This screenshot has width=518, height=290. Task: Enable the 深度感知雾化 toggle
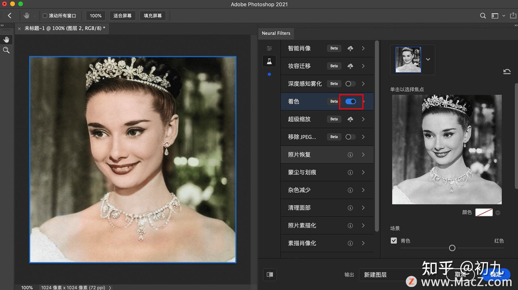point(350,84)
